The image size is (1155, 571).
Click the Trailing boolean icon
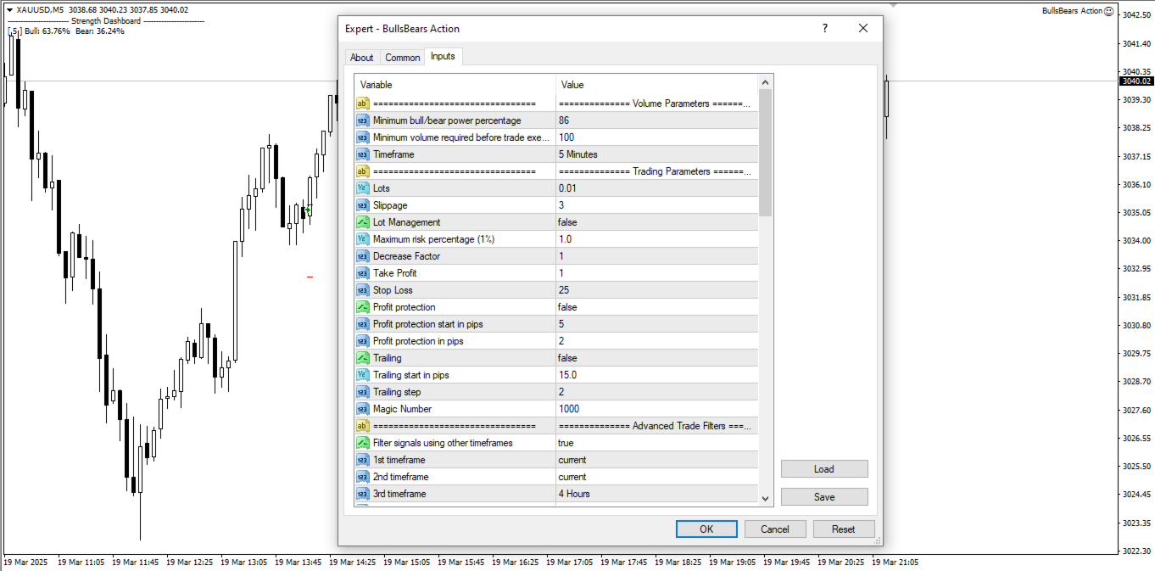(362, 358)
